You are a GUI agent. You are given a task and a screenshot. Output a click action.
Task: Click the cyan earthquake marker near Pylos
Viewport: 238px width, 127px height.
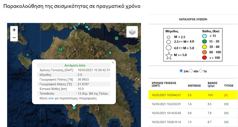pyautogui.click(x=74, y=107)
